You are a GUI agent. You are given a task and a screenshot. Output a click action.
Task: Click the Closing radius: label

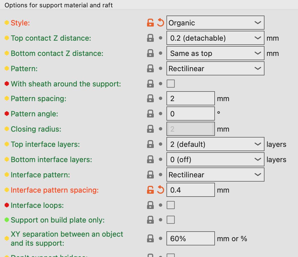pos(36,129)
